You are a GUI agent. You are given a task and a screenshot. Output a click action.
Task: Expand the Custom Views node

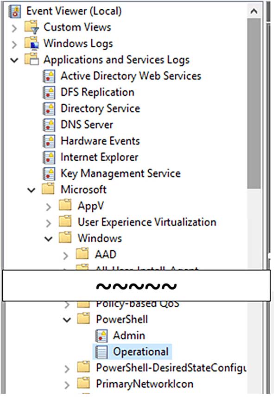tap(14, 28)
